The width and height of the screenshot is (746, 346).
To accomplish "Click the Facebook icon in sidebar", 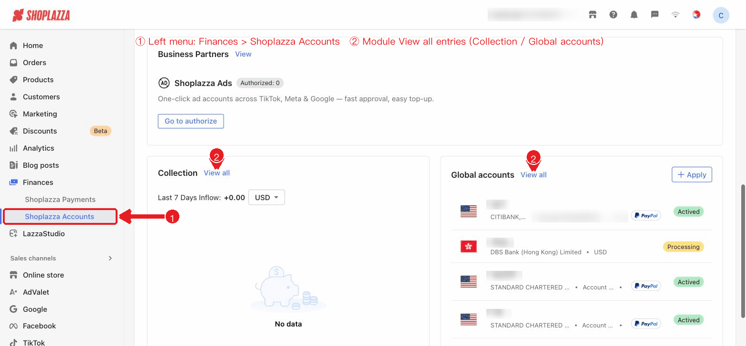I will click(13, 326).
